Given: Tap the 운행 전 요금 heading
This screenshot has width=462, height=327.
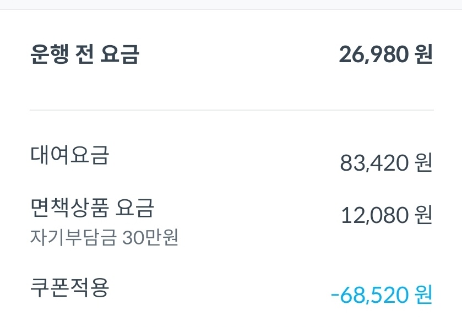Looking at the screenshot, I should click(84, 54).
